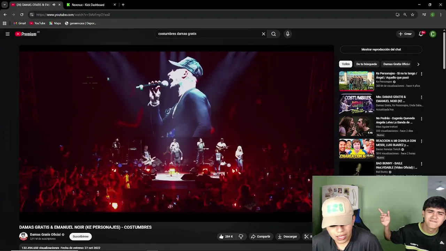Open the zoom indicator in address bar
This screenshot has width=446, height=251.
[405, 15]
